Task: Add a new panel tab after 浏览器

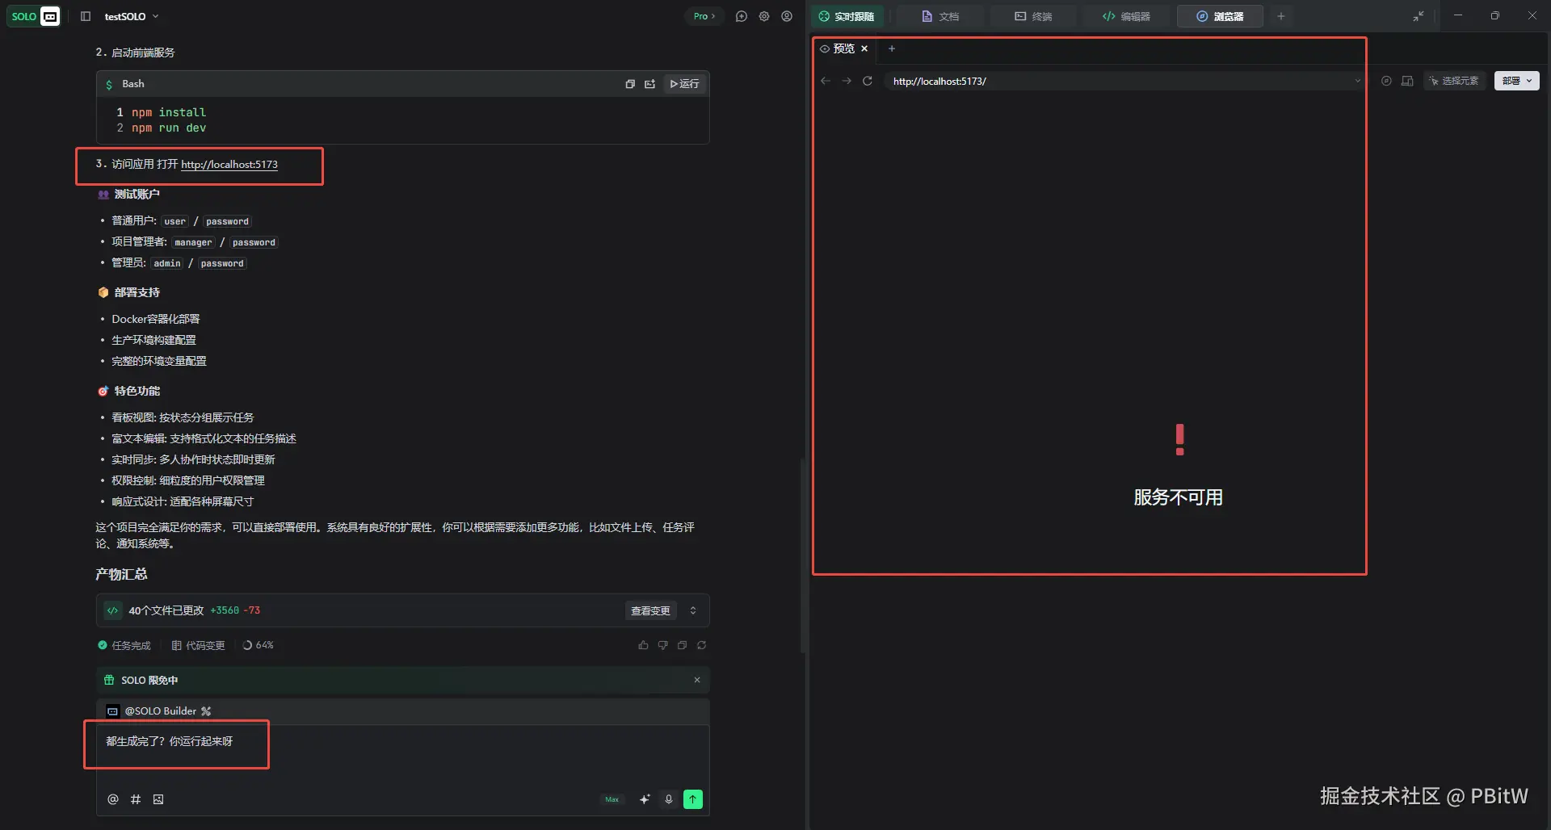Action: coord(1281,16)
